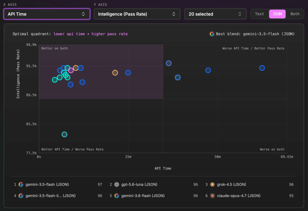
Task: Click the 69.41m x-axis tick label
Action: point(287,157)
